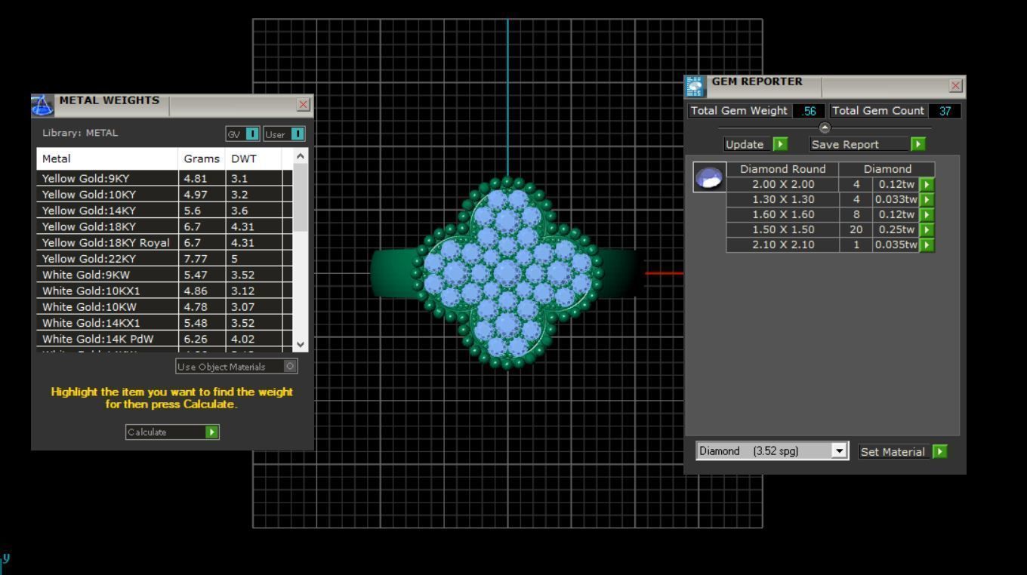Screen dimensions: 1027x575
Task: Click the 4.02 DWT cell
Action: pyautogui.click(x=254, y=339)
